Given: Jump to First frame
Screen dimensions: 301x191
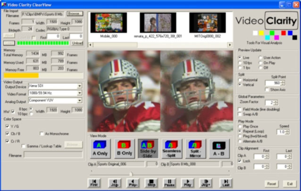Looking at the screenshot, I should 94,183.
